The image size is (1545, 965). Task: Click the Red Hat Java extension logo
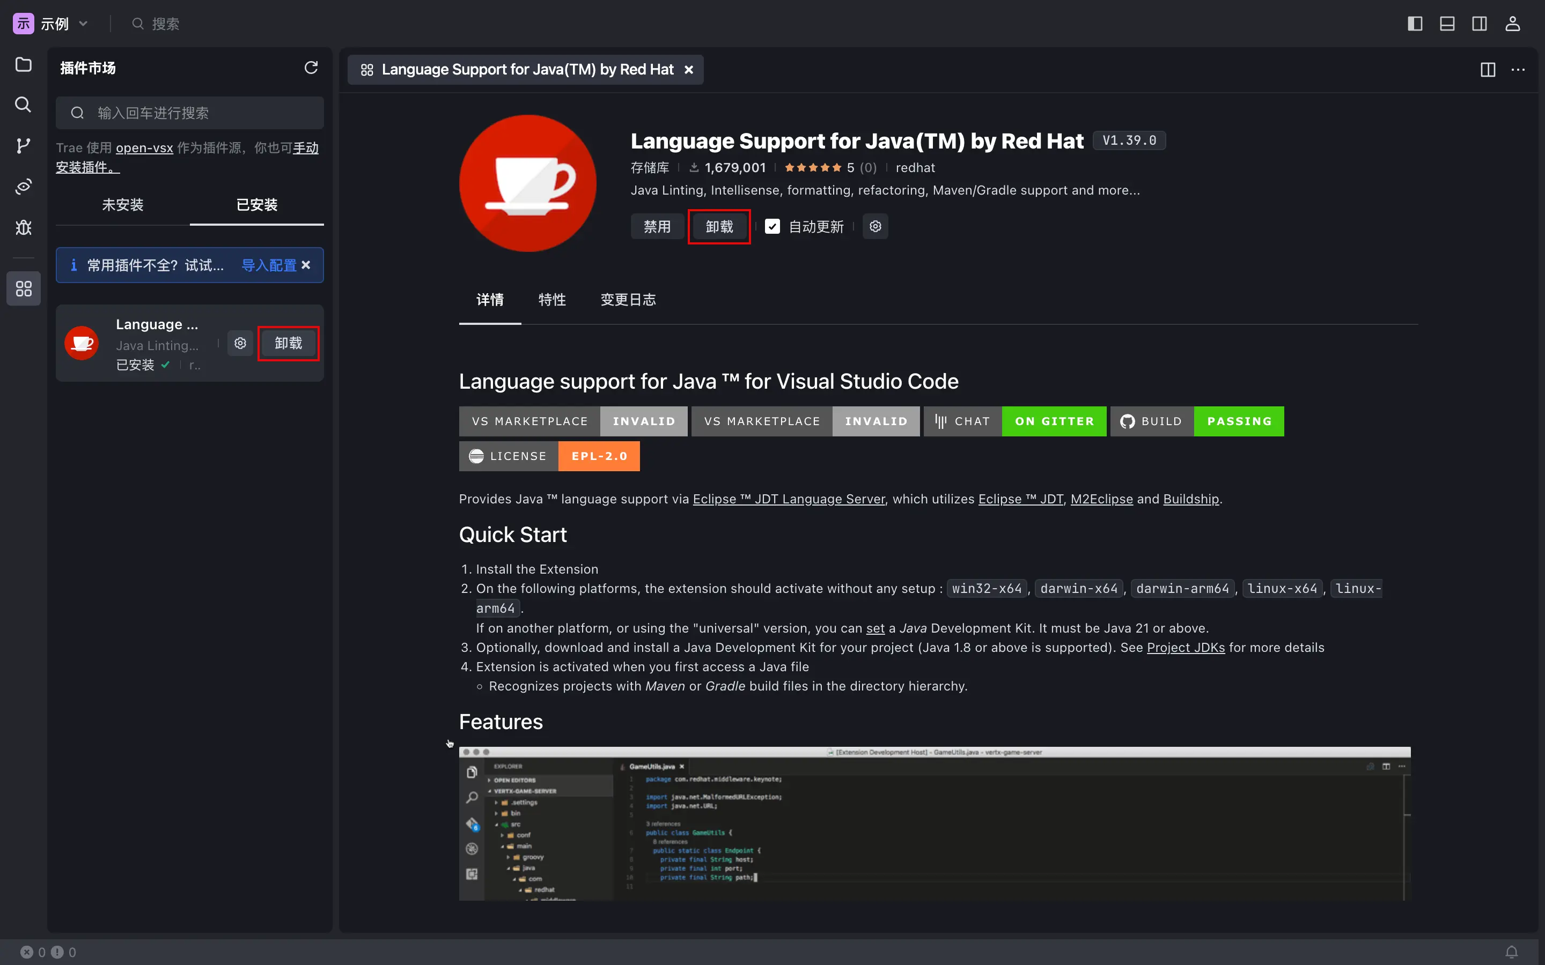(x=527, y=183)
